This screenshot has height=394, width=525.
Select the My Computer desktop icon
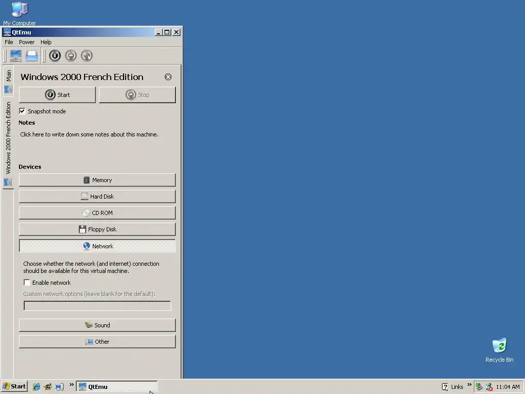19,13
